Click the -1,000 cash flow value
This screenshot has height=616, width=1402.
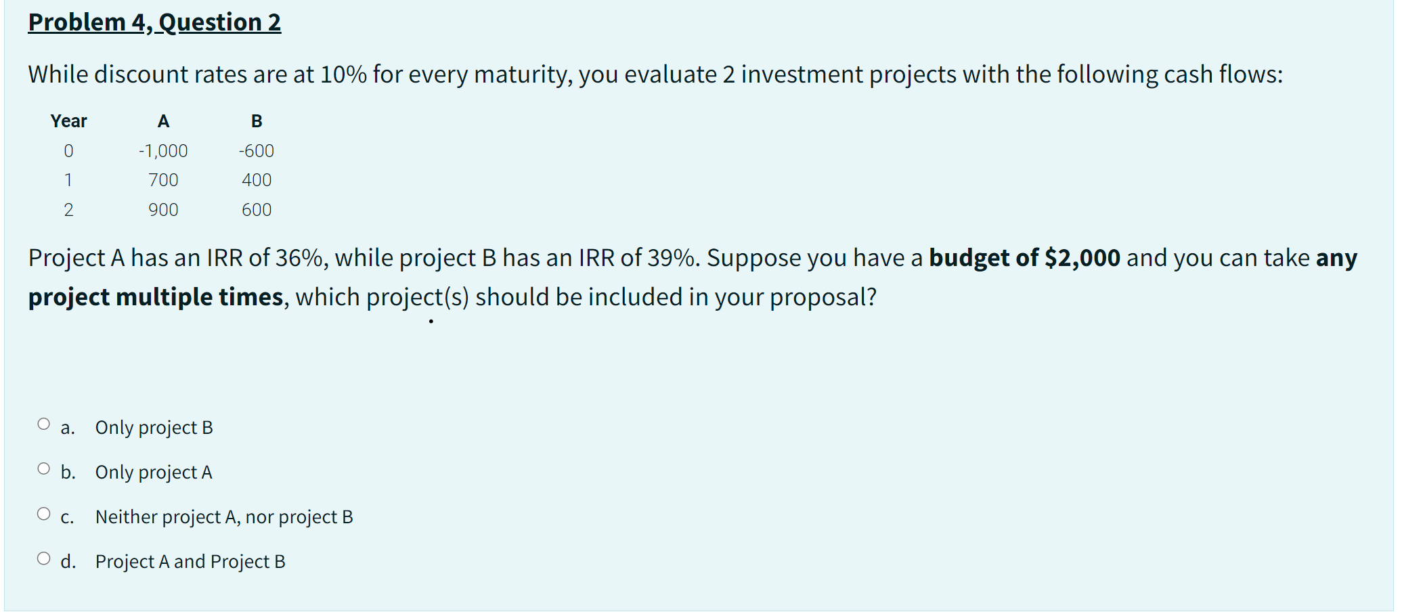click(162, 150)
